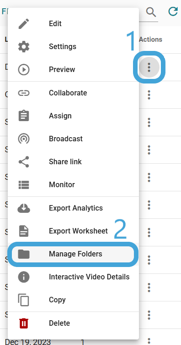The image size is (181, 345).
Task: Click the Monitor list icon
Action: (24, 184)
